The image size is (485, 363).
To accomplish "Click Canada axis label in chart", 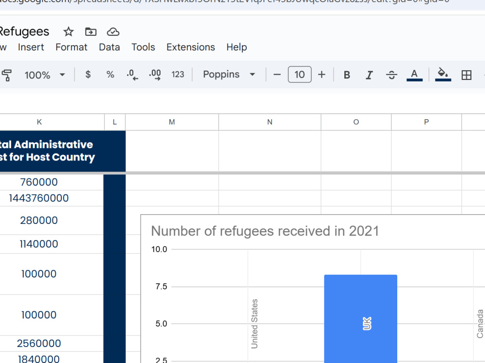I will tap(480, 324).
